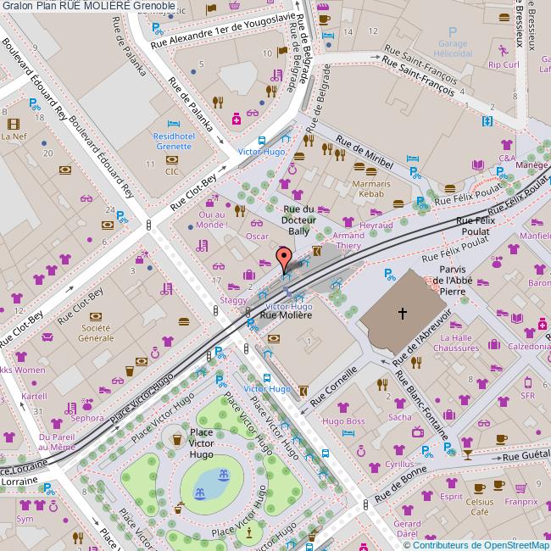Click the Gralon Plan RUE MOLIÈRE title text
Image resolution: width=551 pixels, height=551 pixels.
(89, 6)
